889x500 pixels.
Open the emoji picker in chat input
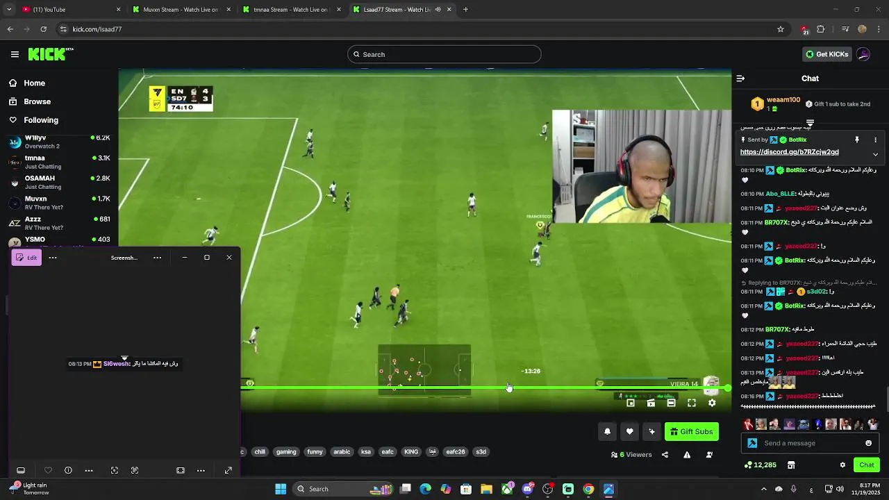pos(868,443)
